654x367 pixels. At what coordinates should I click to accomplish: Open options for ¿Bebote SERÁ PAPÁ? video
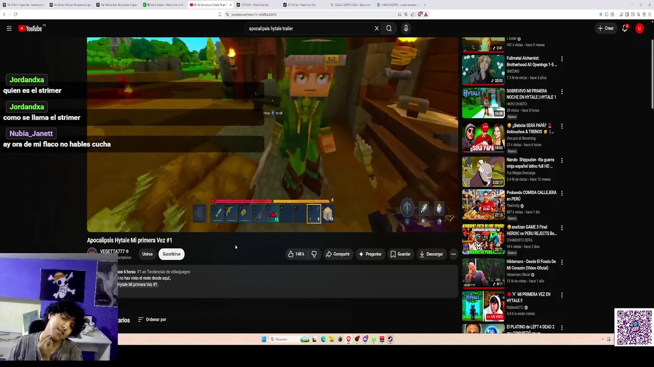pos(562,126)
